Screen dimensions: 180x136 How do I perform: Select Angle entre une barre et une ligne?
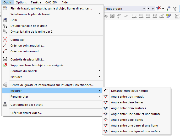tap(134, 125)
